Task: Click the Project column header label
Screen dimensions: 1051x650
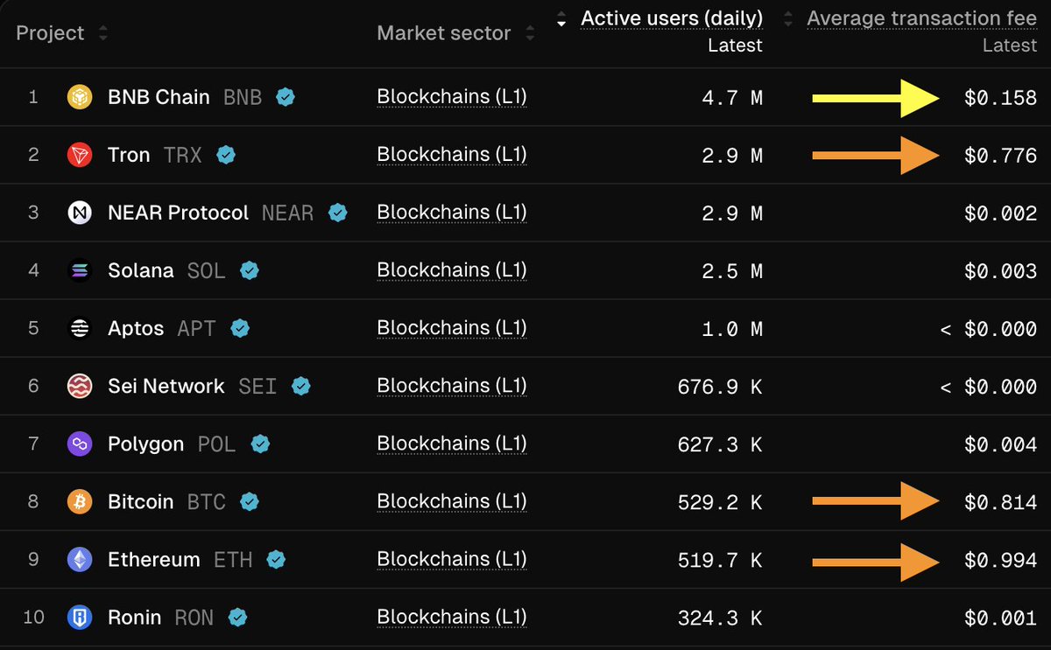Action: [50, 33]
